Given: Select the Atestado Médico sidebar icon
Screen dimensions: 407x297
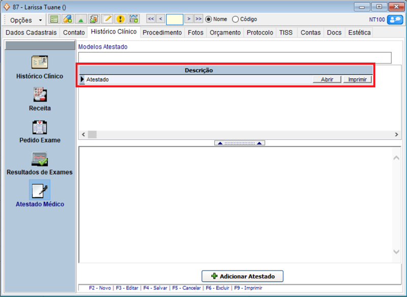Looking at the screenshot, I should (x=39, y=190).
